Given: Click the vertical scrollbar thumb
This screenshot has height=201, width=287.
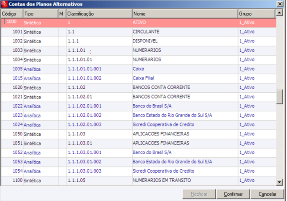Looking at the screenshot, I should (279, 97).
